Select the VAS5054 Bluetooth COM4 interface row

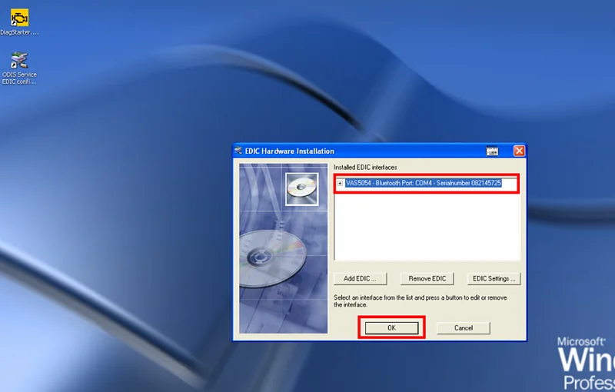tap(424, 183)
